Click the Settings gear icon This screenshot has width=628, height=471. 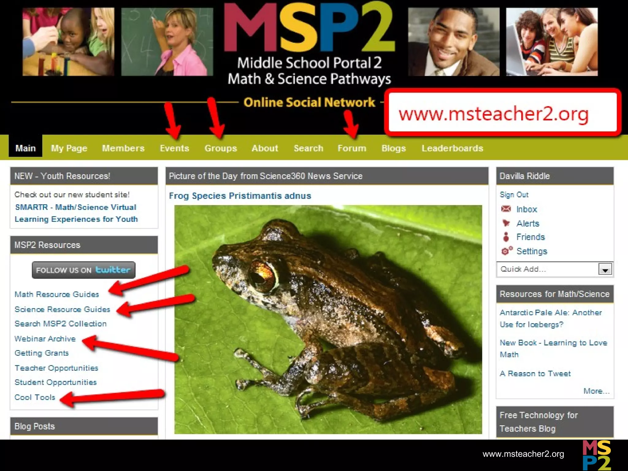(507, 251)
